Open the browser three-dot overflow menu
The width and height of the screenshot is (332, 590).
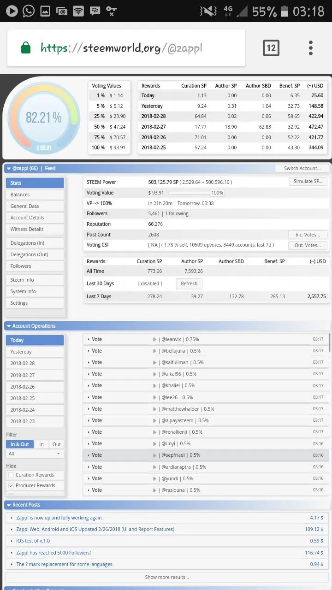(x=311, y=47)
